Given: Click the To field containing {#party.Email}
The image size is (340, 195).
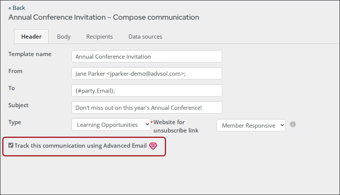Looking at the screenshot, I should point(147,90).
